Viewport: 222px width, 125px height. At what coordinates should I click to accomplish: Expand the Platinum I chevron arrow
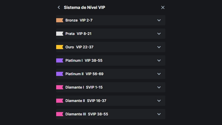[159, 60]
